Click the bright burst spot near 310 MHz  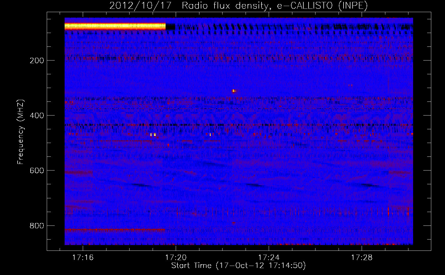click(x=234, y=91)
